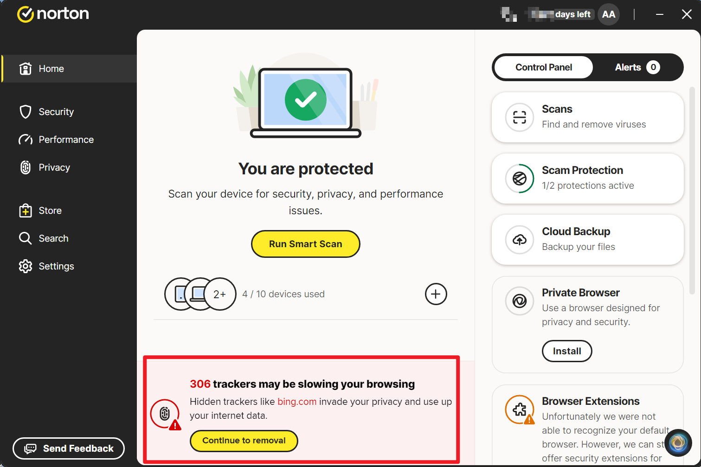Screen dimensions: 701x467
Task: Click the Norton logo
Action: pos(53,14)
